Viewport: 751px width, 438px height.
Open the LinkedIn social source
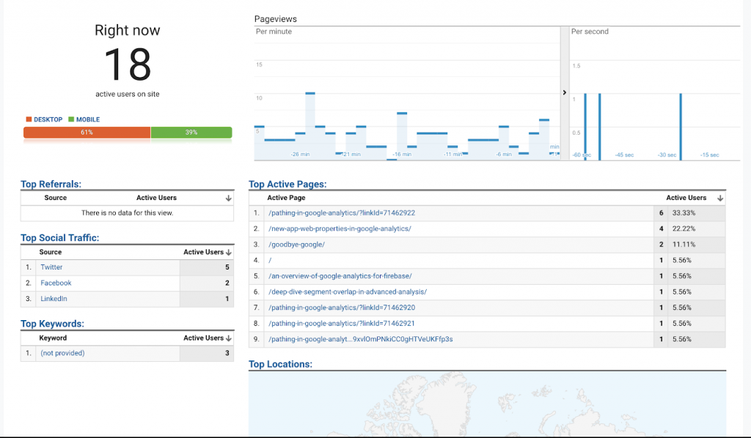[x=54, y=299]
